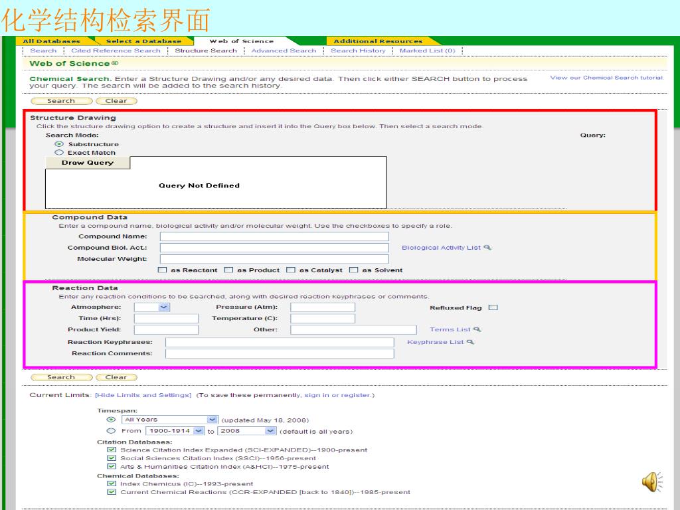Screen dimensions: 680x510
Task: Click the Time (Hrs) input field
Action: click(x=166, y=318)
